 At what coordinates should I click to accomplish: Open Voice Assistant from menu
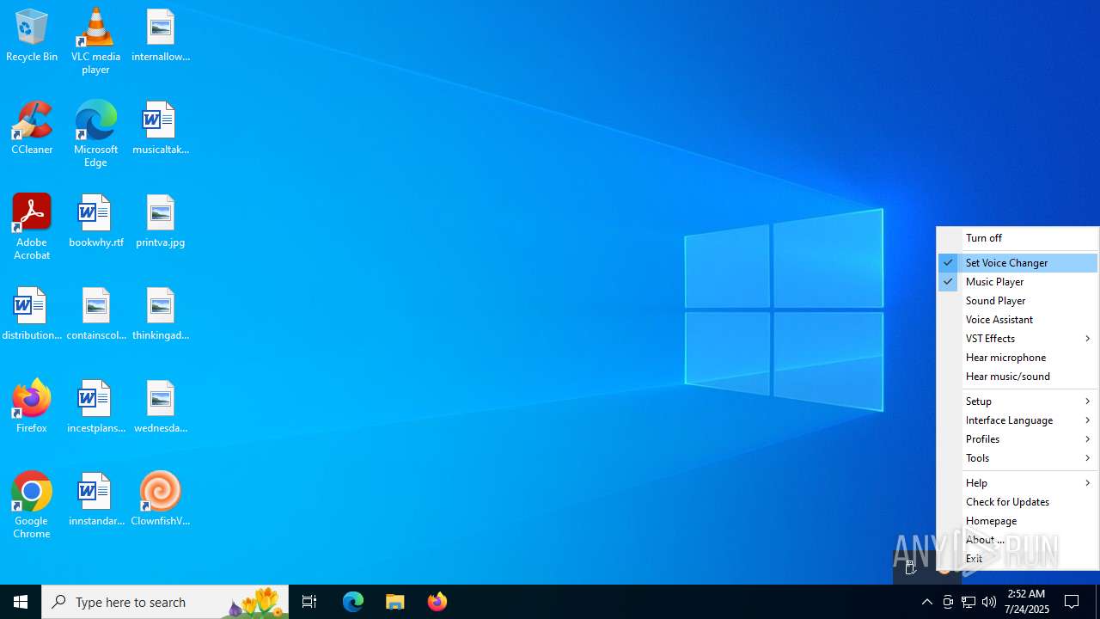pos(1017,320)
